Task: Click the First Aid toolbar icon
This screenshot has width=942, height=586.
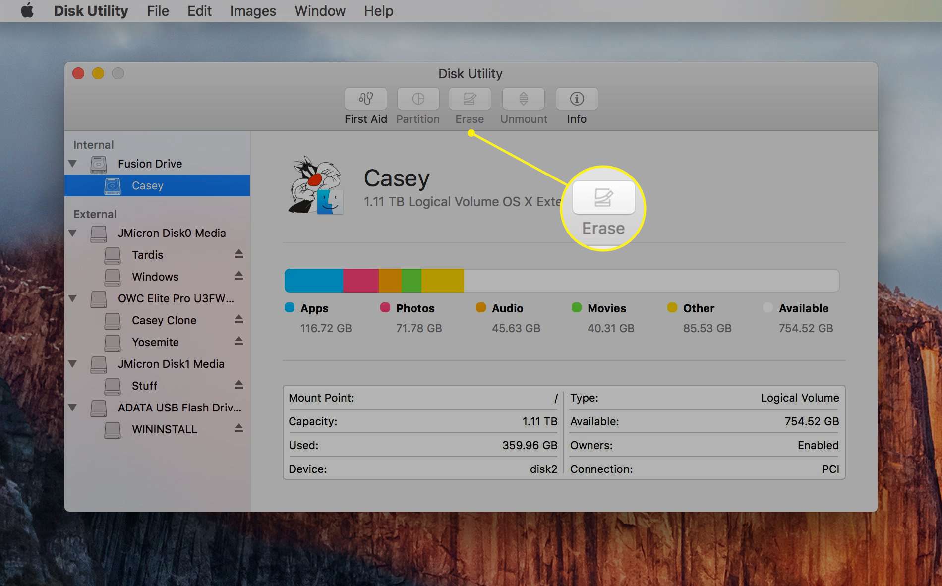Action: 366,99
